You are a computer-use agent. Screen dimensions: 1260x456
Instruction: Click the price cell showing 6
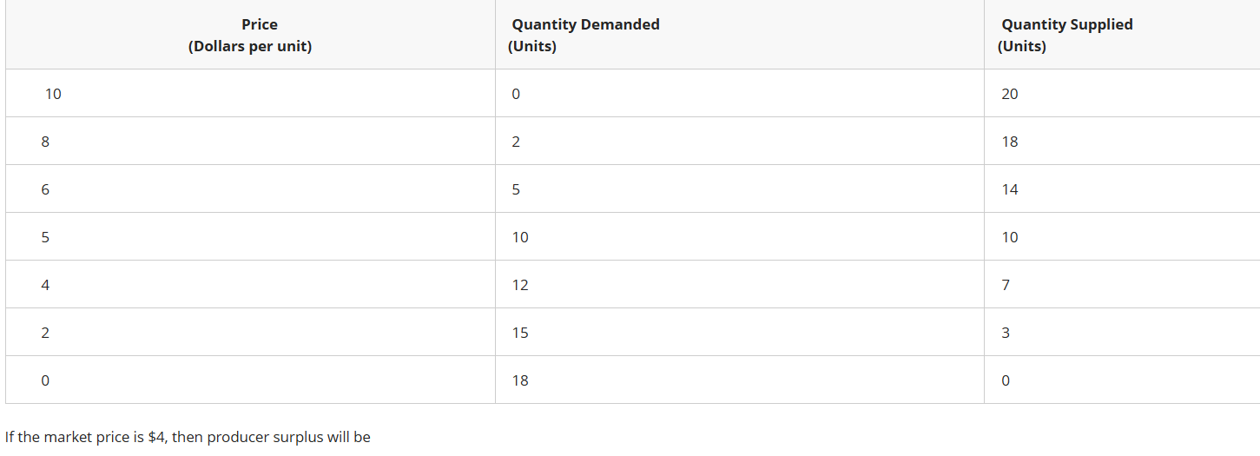tap(45, 189)
